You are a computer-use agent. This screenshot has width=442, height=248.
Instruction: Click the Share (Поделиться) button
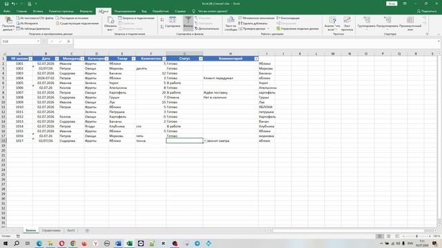[427, 11]
